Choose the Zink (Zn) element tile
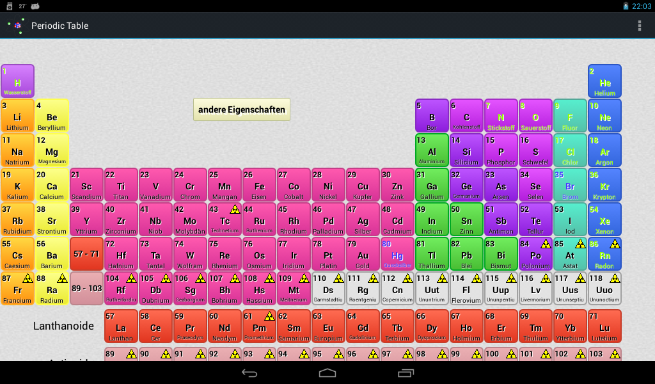Screen dimensions: 655x384 [397, 185]
